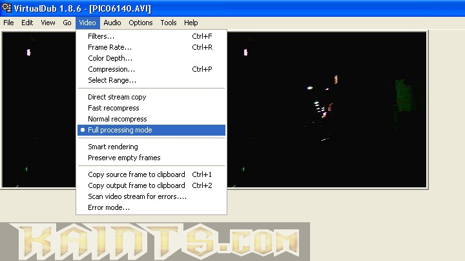Open the Audio menu
The image size is (465, 261).
[x=112, y=23]
